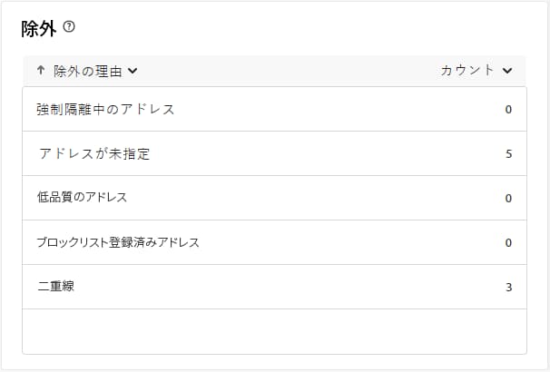Image resolution: width=550 pixels, height=372 pixels.
Task: Click count 3 for 二重線
Action: click(508, 287)
